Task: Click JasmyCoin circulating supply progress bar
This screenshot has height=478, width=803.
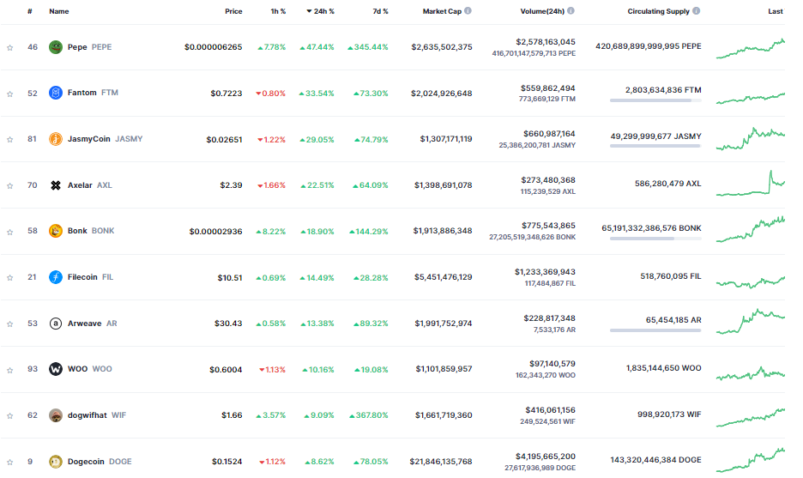Action: coord(655,146)
